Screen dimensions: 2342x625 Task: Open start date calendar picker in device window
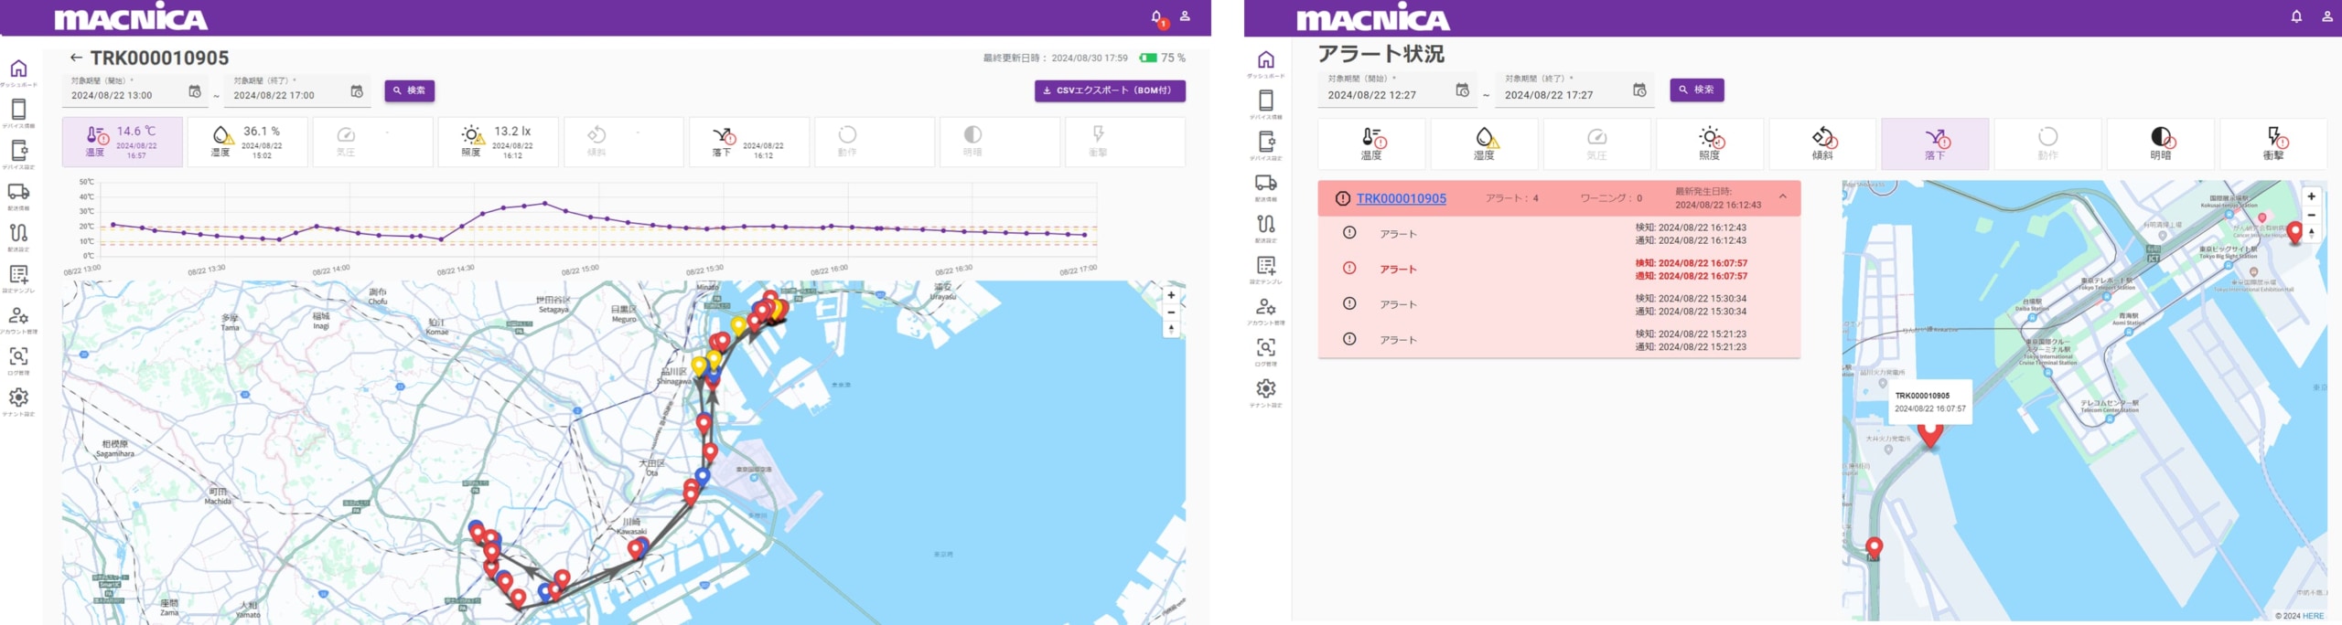195,91
